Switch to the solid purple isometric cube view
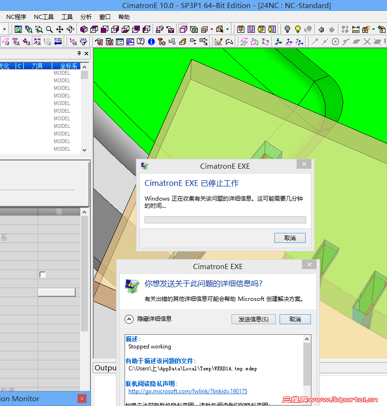Viewport: 387px width, 406px height. tap(84, 29)
